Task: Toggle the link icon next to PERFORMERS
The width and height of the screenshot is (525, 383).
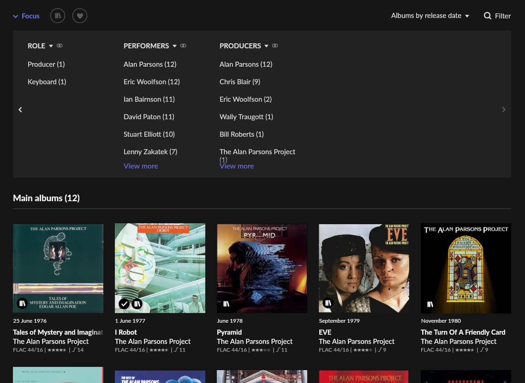Action: tap(183, 46)
